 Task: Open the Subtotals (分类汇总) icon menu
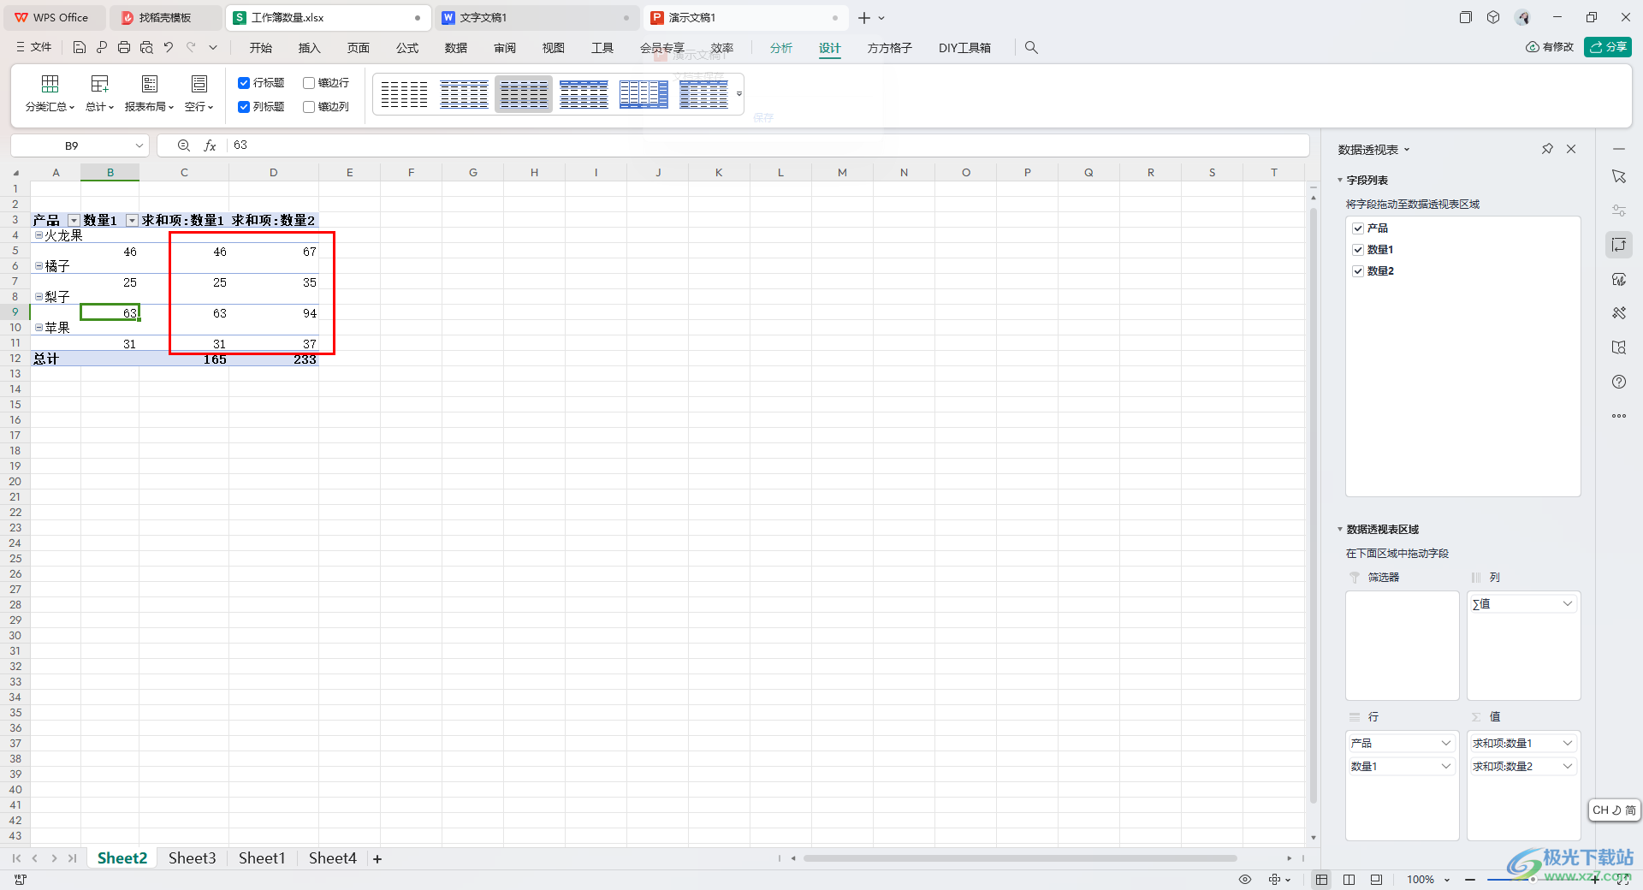click(50, 93)
